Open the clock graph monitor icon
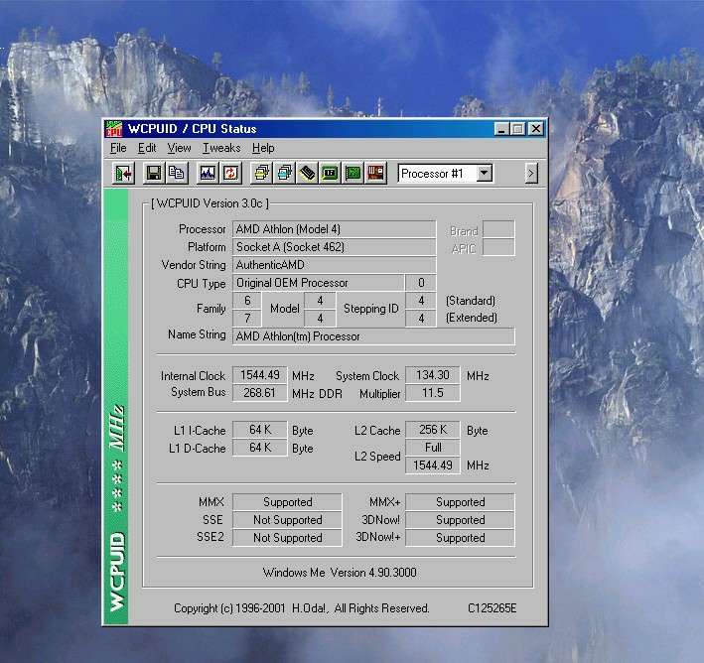The height and width of the screenshot is (663, 704). (x=208, y=174)
